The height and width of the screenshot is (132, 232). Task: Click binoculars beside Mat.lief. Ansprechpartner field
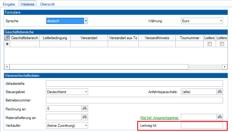(220, 117)
